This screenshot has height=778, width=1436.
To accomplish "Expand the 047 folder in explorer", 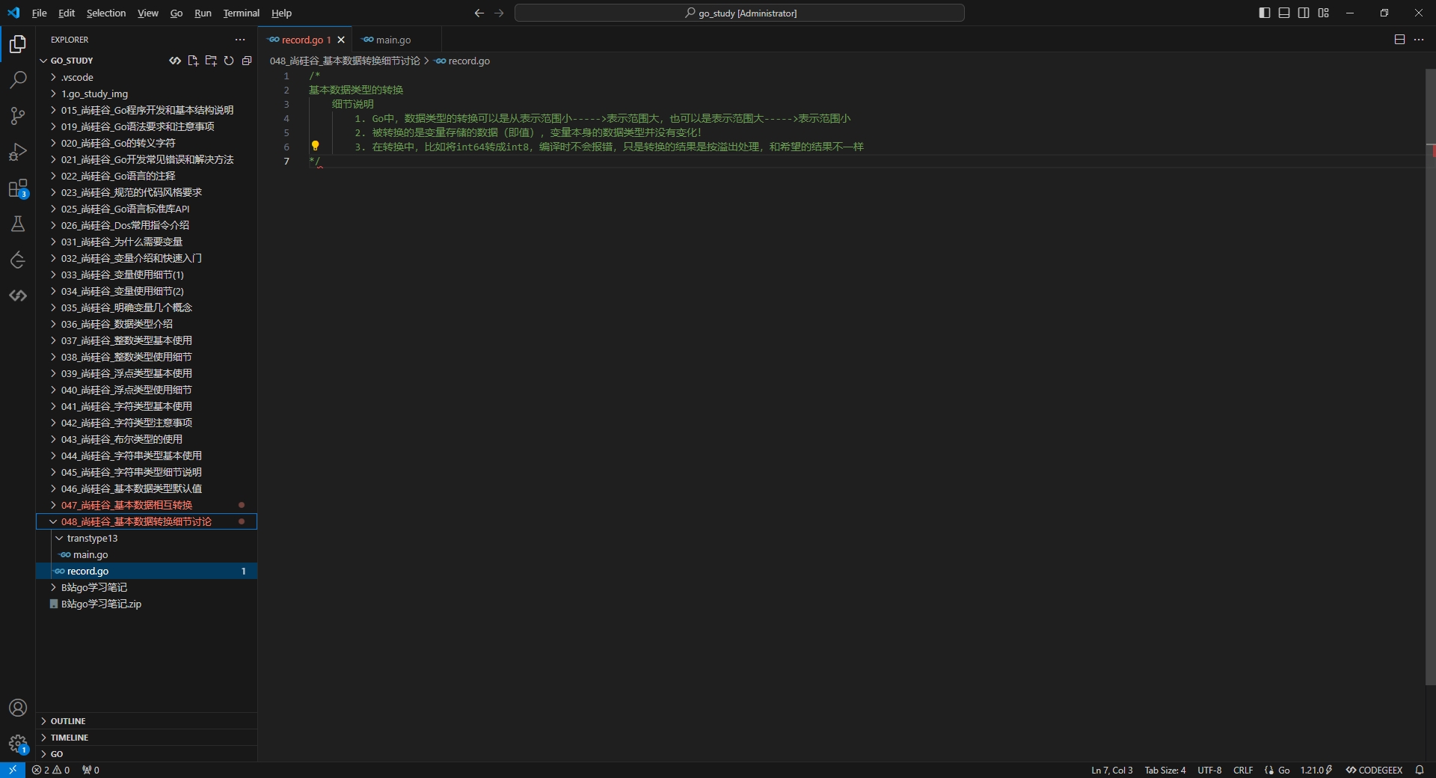I will [x=147, y=505].
